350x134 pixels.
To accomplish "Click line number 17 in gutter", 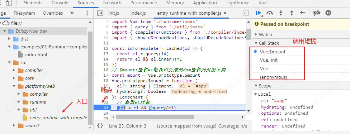I will tap(106, 75).
